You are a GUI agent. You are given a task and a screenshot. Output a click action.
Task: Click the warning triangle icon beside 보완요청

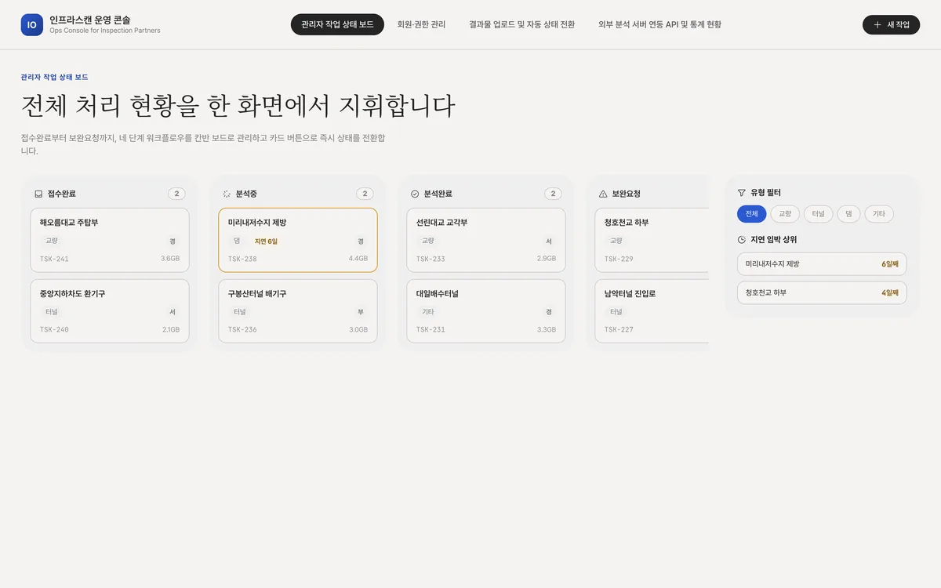pyautogui.click(x=603, y=194)
